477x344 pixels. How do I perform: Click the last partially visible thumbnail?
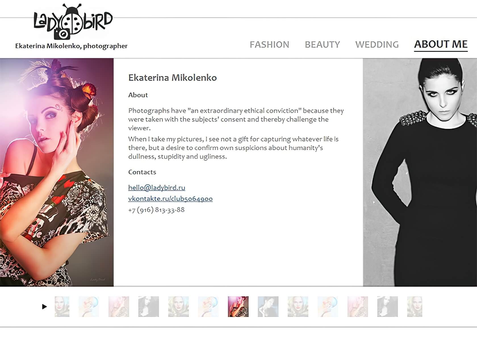[415, 307]
